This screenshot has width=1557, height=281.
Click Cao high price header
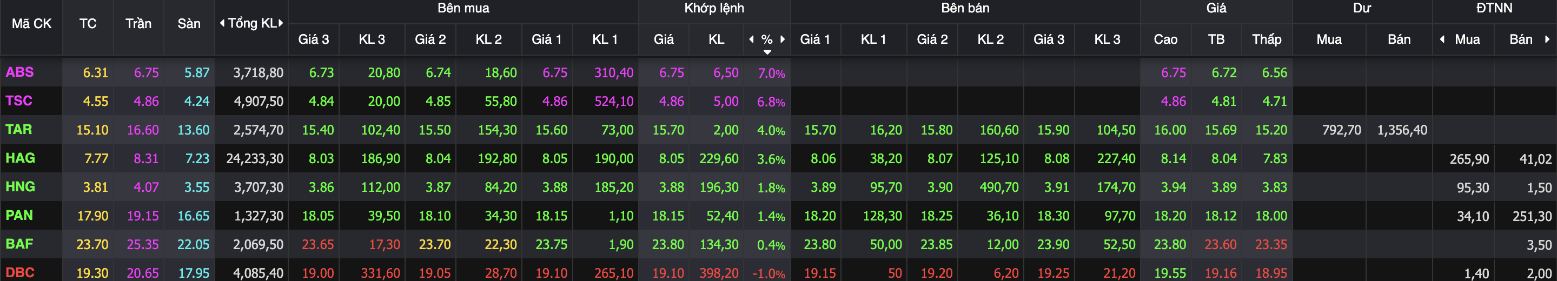click(x=1165, y=39)
